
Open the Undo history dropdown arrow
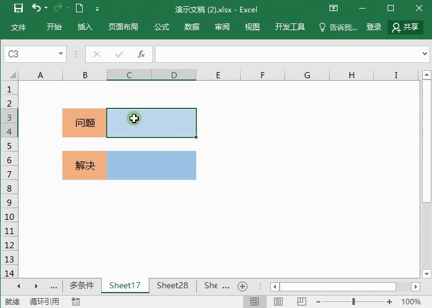tap(48, 9)
